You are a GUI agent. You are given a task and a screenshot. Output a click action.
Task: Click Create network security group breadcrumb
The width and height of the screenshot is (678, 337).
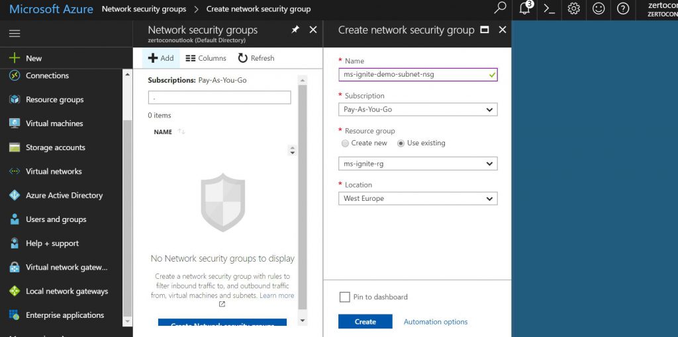259,9
